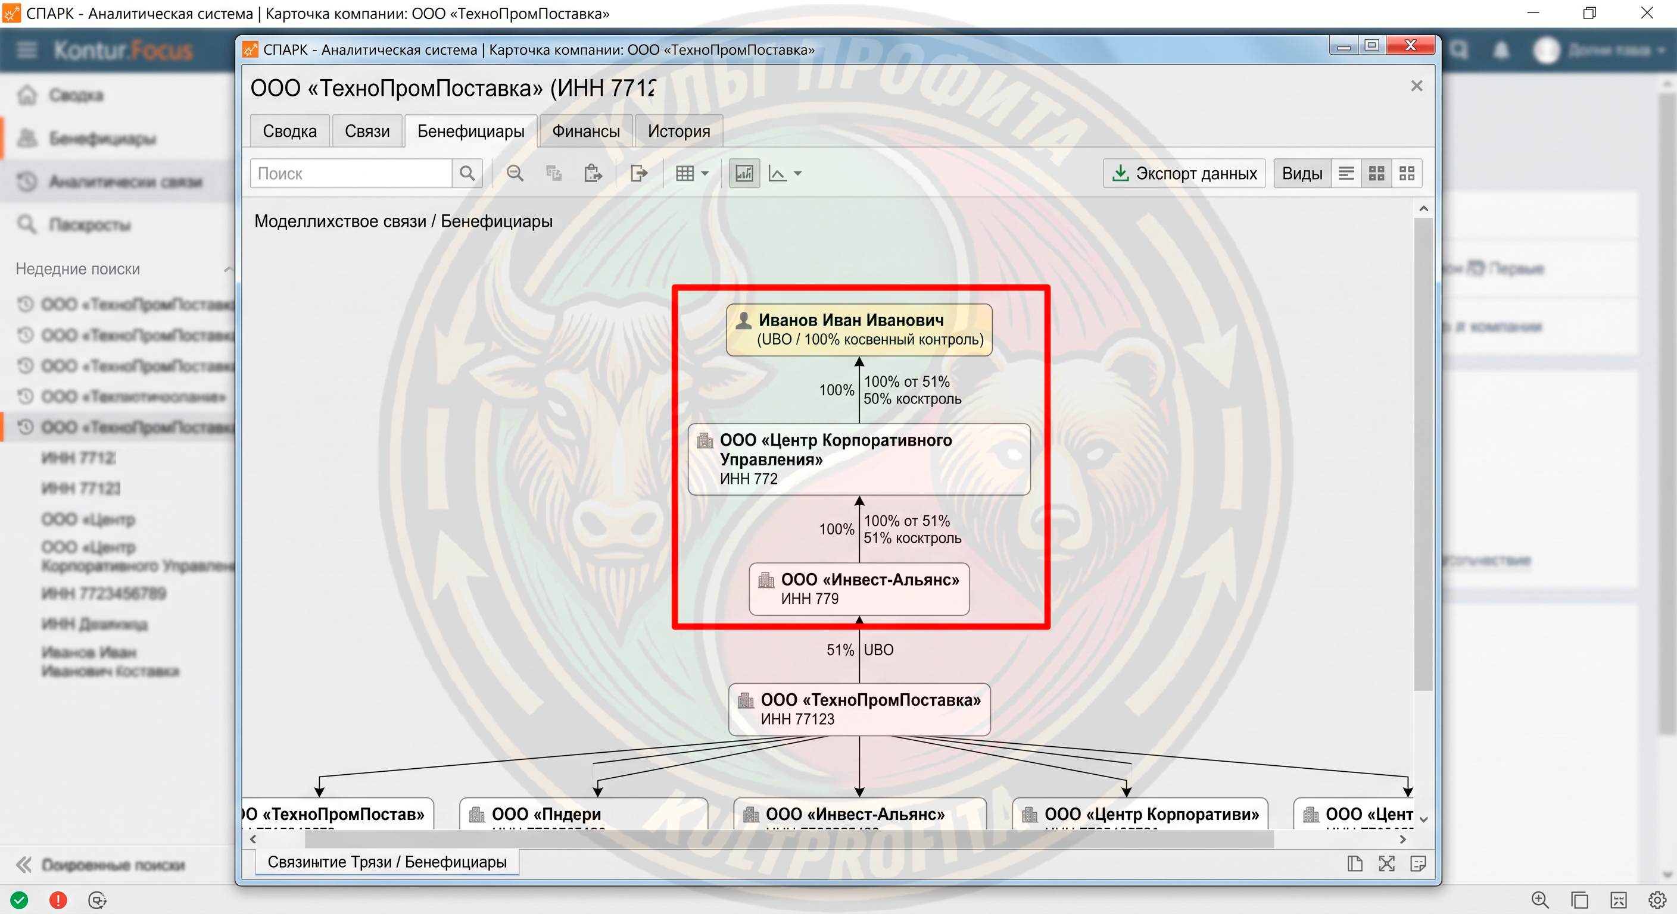Click the double-chevron collapse icon at sidebar bottom

[24, 865]
